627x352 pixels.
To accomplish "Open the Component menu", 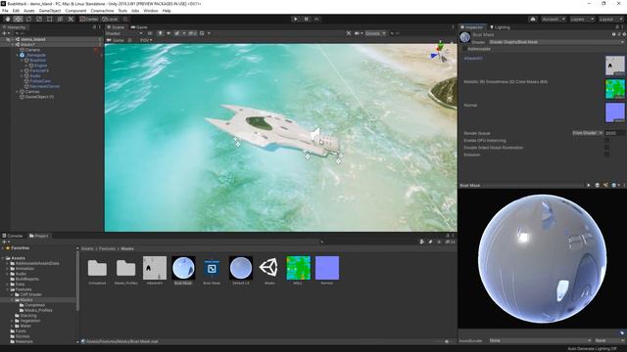I will click(75, 11).
